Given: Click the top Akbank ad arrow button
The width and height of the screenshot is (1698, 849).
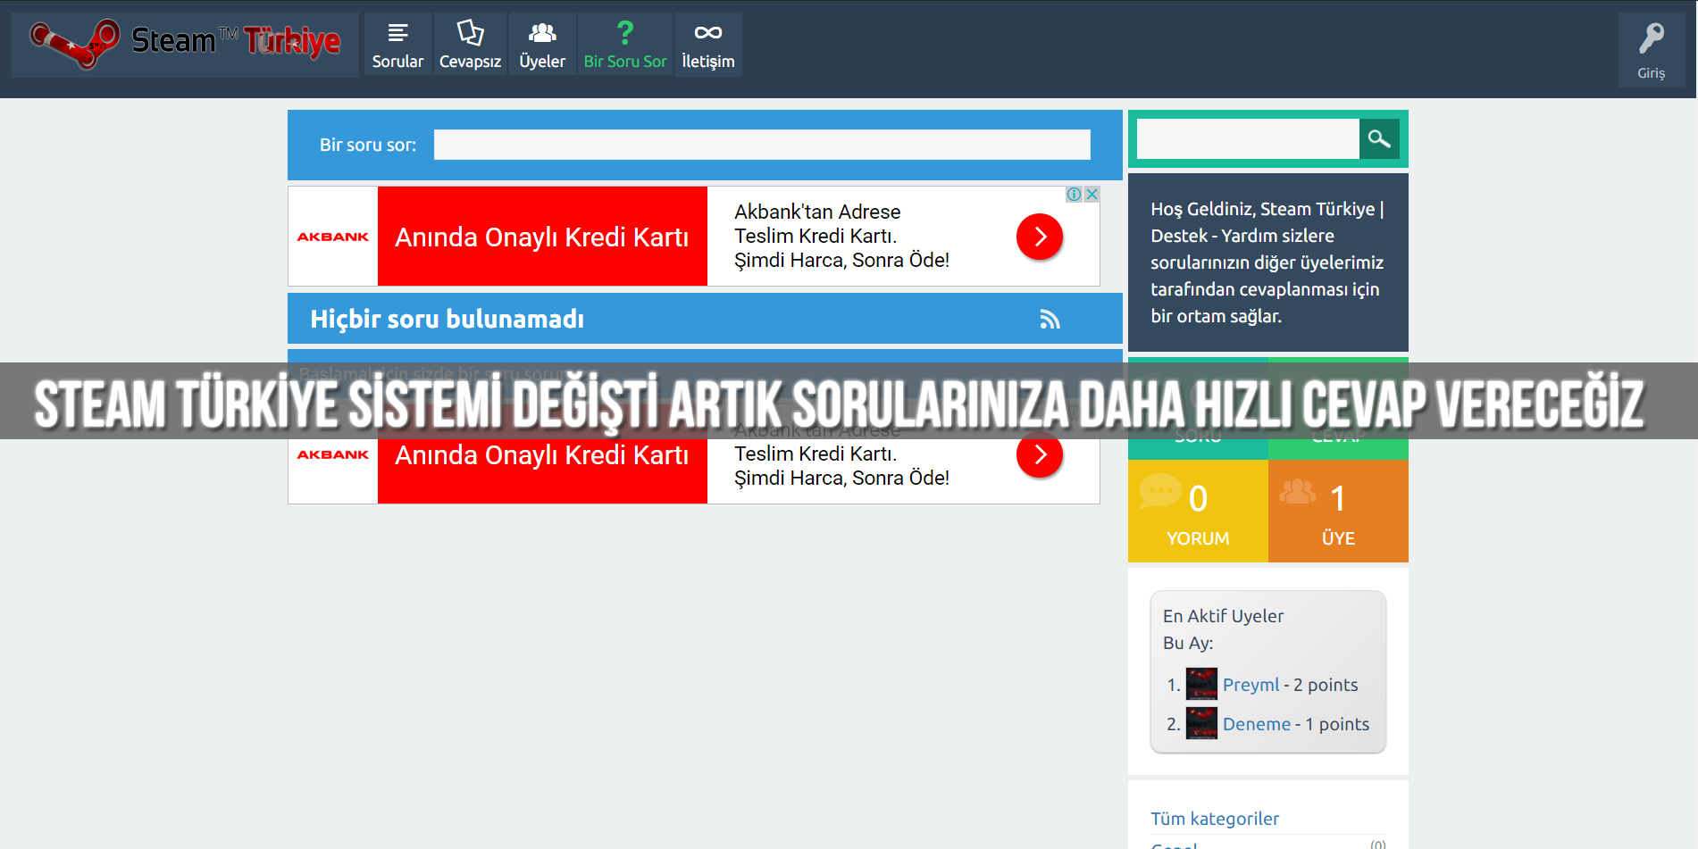Looking at the screenshot, I should (x=1040, y=237).
